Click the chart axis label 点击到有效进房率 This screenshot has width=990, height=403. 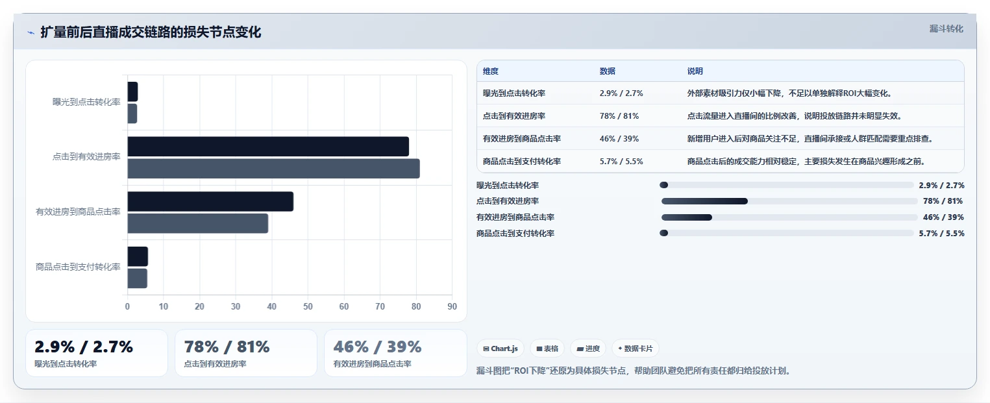coord(86,157)
